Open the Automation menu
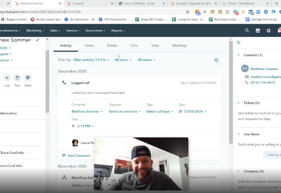The width and height of the screenshot is (281, 193). click(95, 30)
